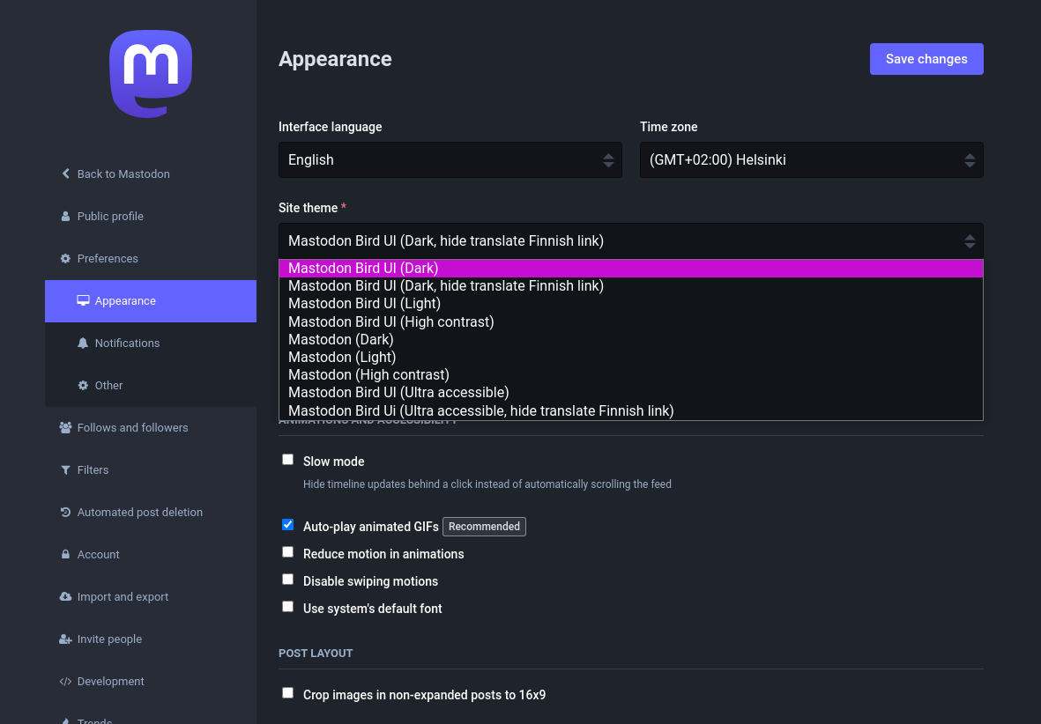
Task: Choose Mastodon (High contrast) from theme list
Action: tap(368, 374)
